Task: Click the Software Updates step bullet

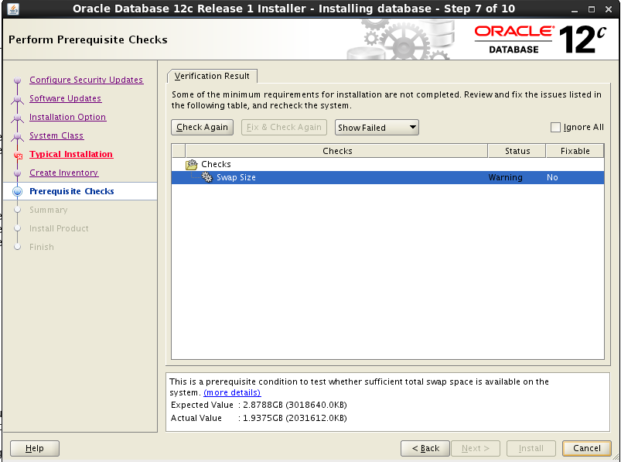Action: coord(18,98)
